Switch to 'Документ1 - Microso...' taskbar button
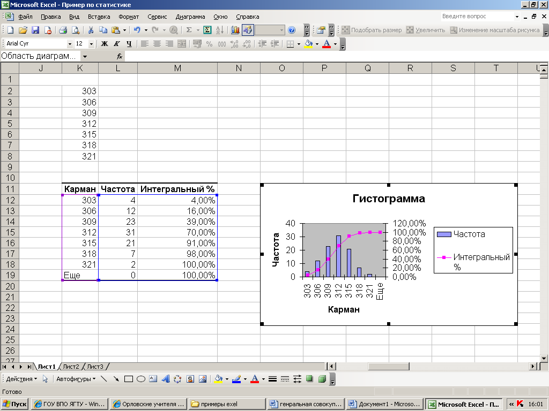 pyautogui.click(x=385, y=404)
